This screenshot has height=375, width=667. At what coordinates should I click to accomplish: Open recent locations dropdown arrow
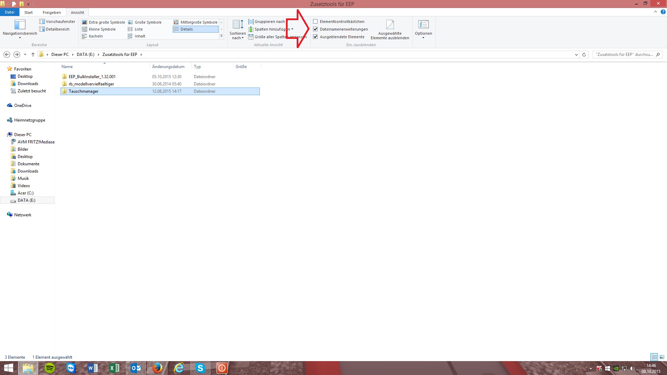coord(25,55)
